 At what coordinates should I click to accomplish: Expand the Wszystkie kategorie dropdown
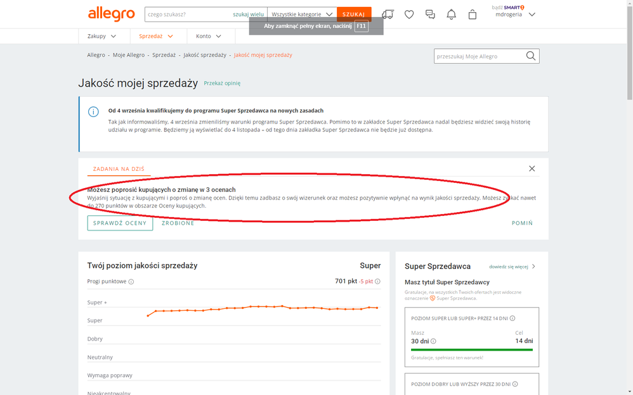(302, 15)
